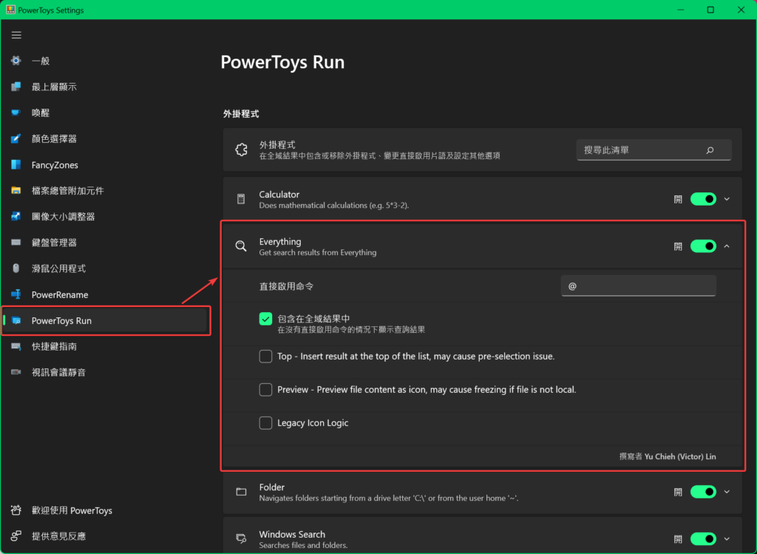
Task: Click the Folder plugin icon
Action: pos(241,492)
